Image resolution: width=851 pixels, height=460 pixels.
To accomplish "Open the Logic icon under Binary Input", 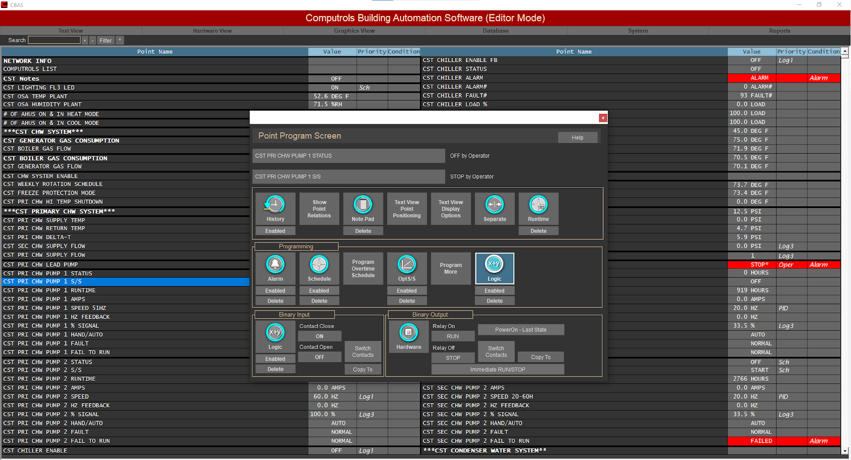I will pos(275,337).
